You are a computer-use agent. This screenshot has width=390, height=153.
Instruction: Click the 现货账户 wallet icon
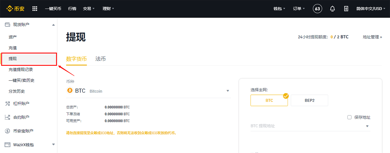click(8, 25)
